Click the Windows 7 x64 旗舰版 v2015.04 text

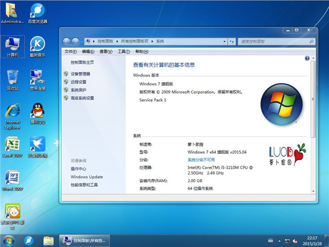217,152
